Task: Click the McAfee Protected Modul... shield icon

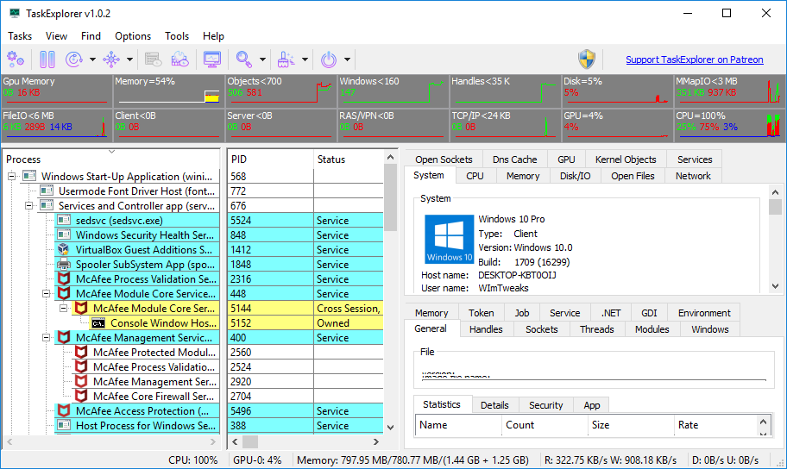Action: 81,352
